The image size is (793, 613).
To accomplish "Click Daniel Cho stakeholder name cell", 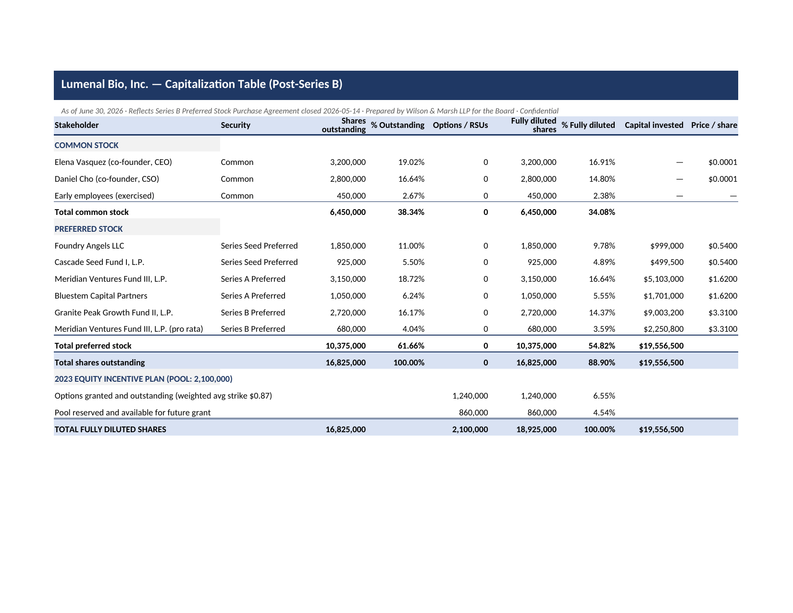I will pos(107,179).
